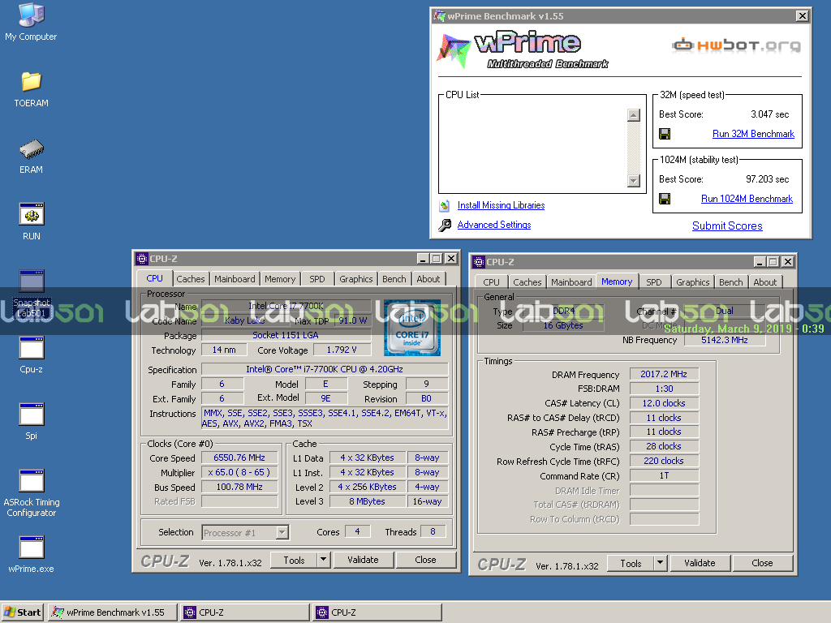Click Close button in left CPU-Z
The width and height of the screenshot is (831, 623).
[x=425, y=560]
